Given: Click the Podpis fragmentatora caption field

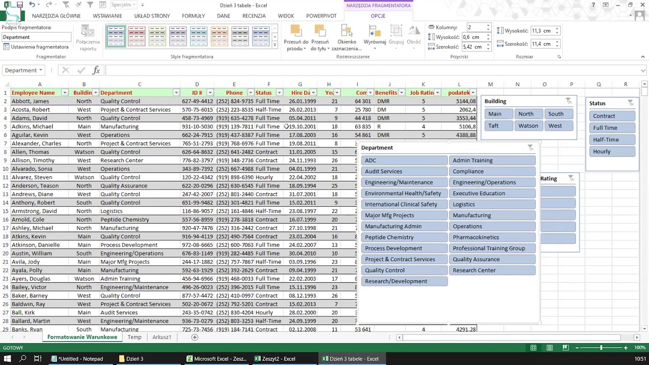Looking at the screenshot, I should 35,37.
